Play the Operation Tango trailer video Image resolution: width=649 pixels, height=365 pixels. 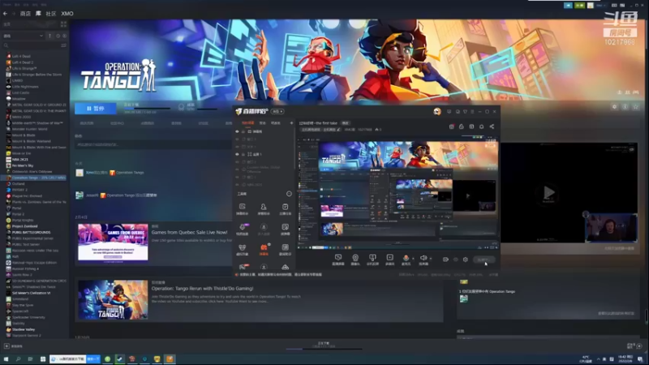click(x=549, y=192)
